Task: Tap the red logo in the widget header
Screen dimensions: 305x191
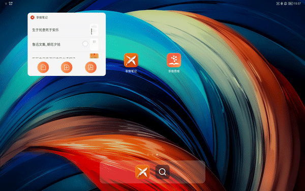Action: coord(33,17)
